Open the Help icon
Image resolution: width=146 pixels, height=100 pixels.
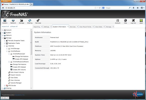pos(125,21)
